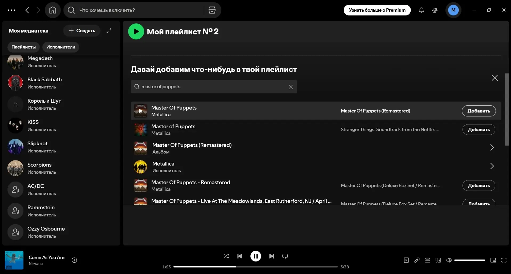Open the three-dot app menu

(11, 10)
